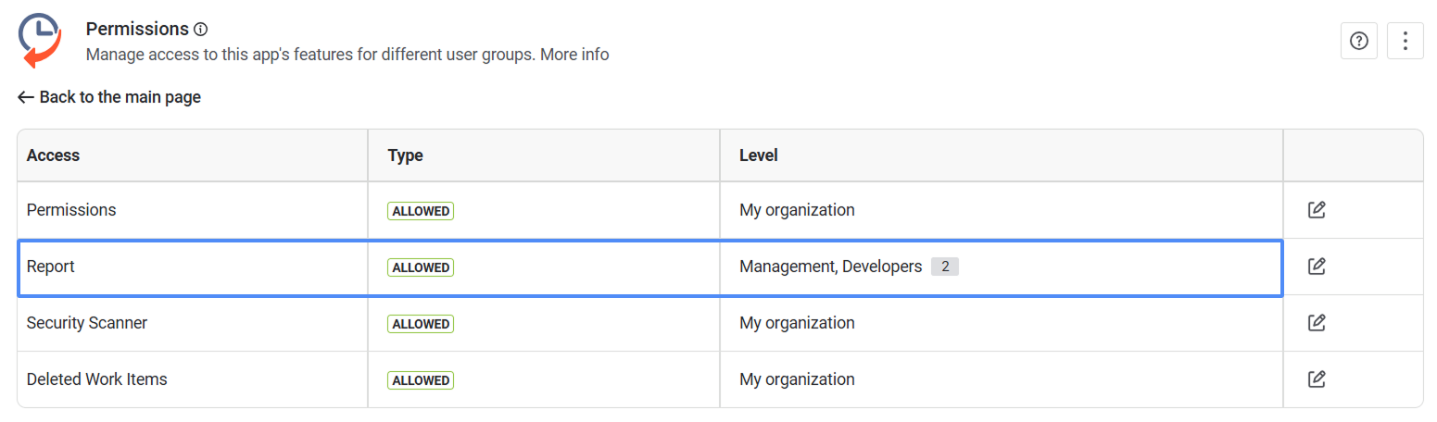Click ALLOWED badge in Report row
This screenshot has width=1437, height=422.
421,267
